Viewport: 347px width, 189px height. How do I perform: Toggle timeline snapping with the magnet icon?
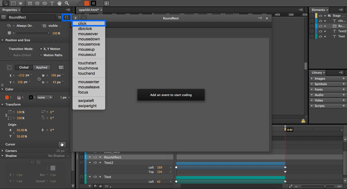(x=95, y=186)
